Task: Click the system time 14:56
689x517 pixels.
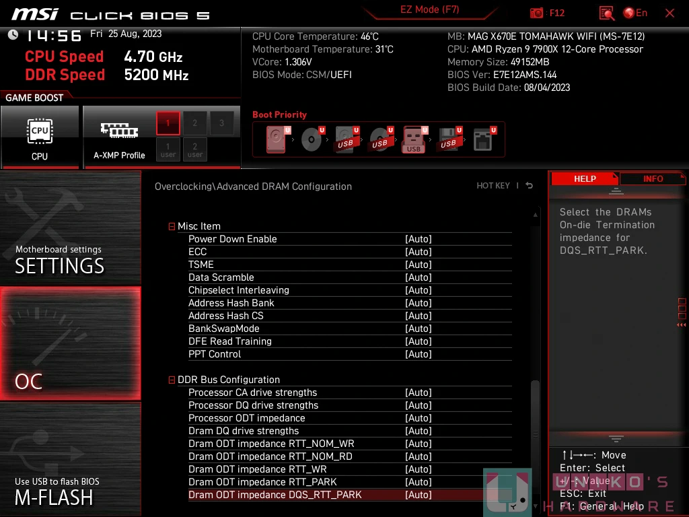Action: coord(54,36)
